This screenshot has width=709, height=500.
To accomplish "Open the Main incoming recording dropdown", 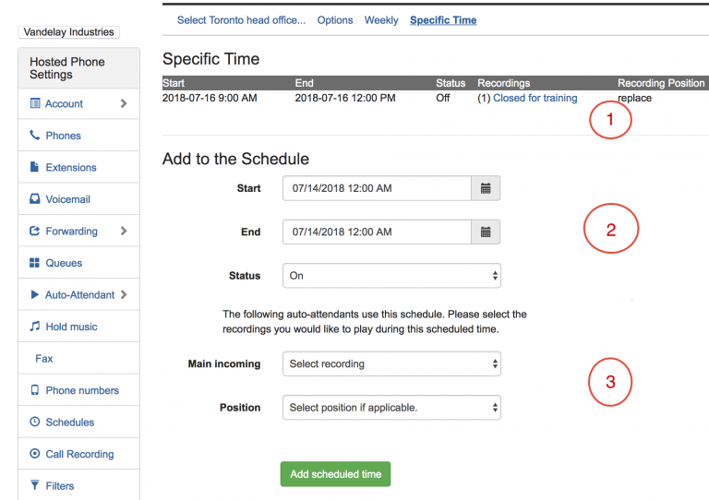I will 391,363.
